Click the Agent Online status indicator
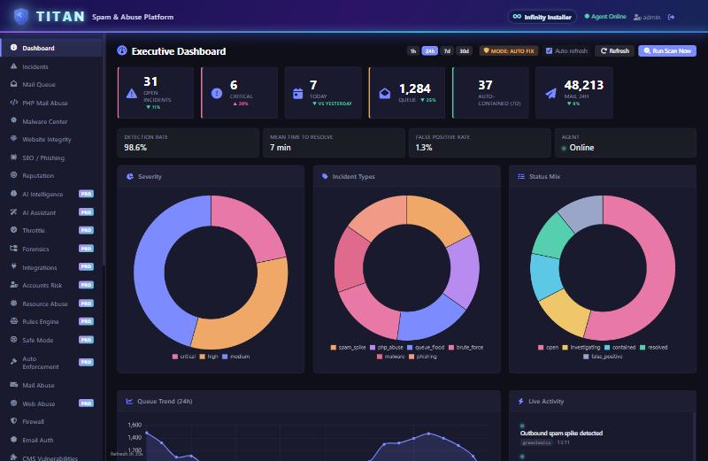708x461 pixels. click(605, 17)
